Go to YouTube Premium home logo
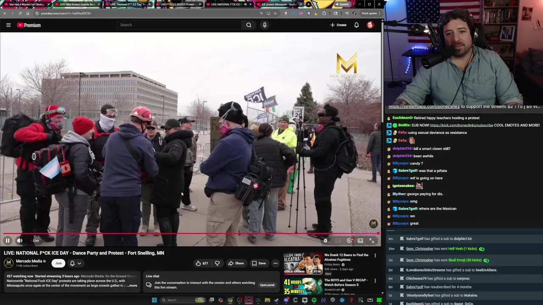The width and height of the screenshot is (543, 305). (29, 25)
